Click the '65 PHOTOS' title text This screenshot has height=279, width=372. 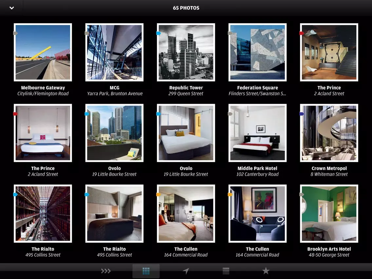pos(186,8)
